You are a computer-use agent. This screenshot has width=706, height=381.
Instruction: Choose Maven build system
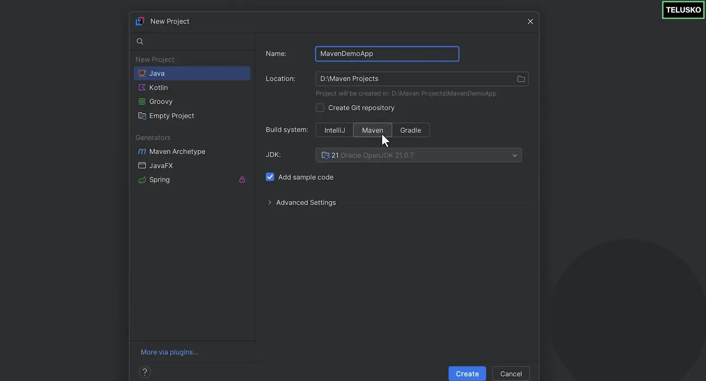(x=373, y=130)
